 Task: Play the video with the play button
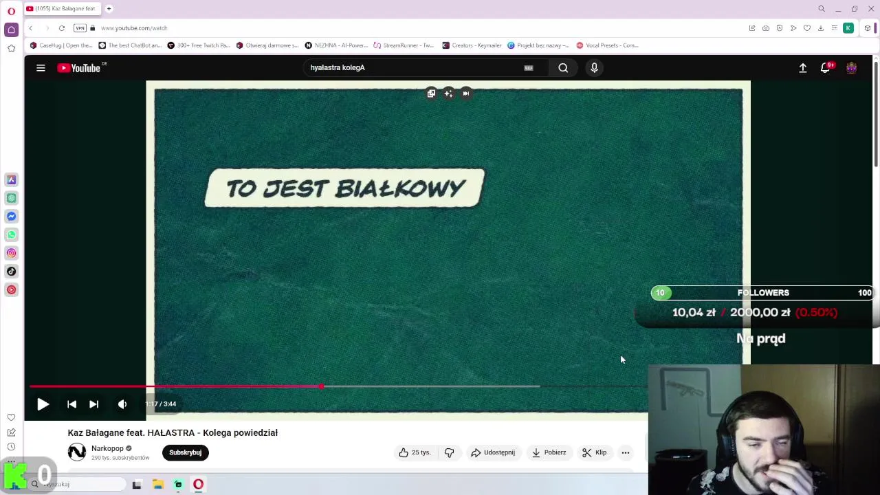click(x=43, y=404)
